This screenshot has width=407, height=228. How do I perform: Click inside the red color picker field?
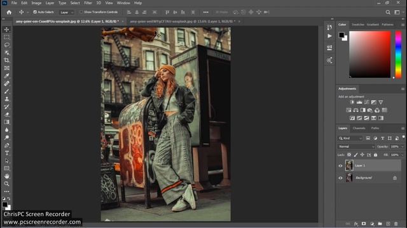pyautogui.click(x=370, y=54)
